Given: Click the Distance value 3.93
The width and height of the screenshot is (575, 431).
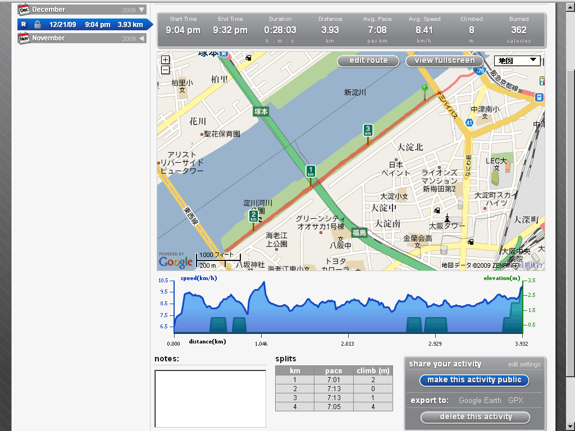Looking at the screenshot, I should 330,30.
